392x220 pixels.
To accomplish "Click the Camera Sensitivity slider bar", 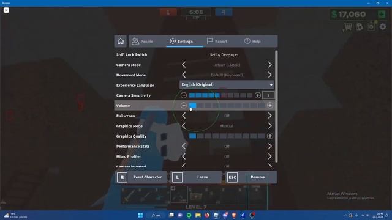I will (x=221, y=95).
